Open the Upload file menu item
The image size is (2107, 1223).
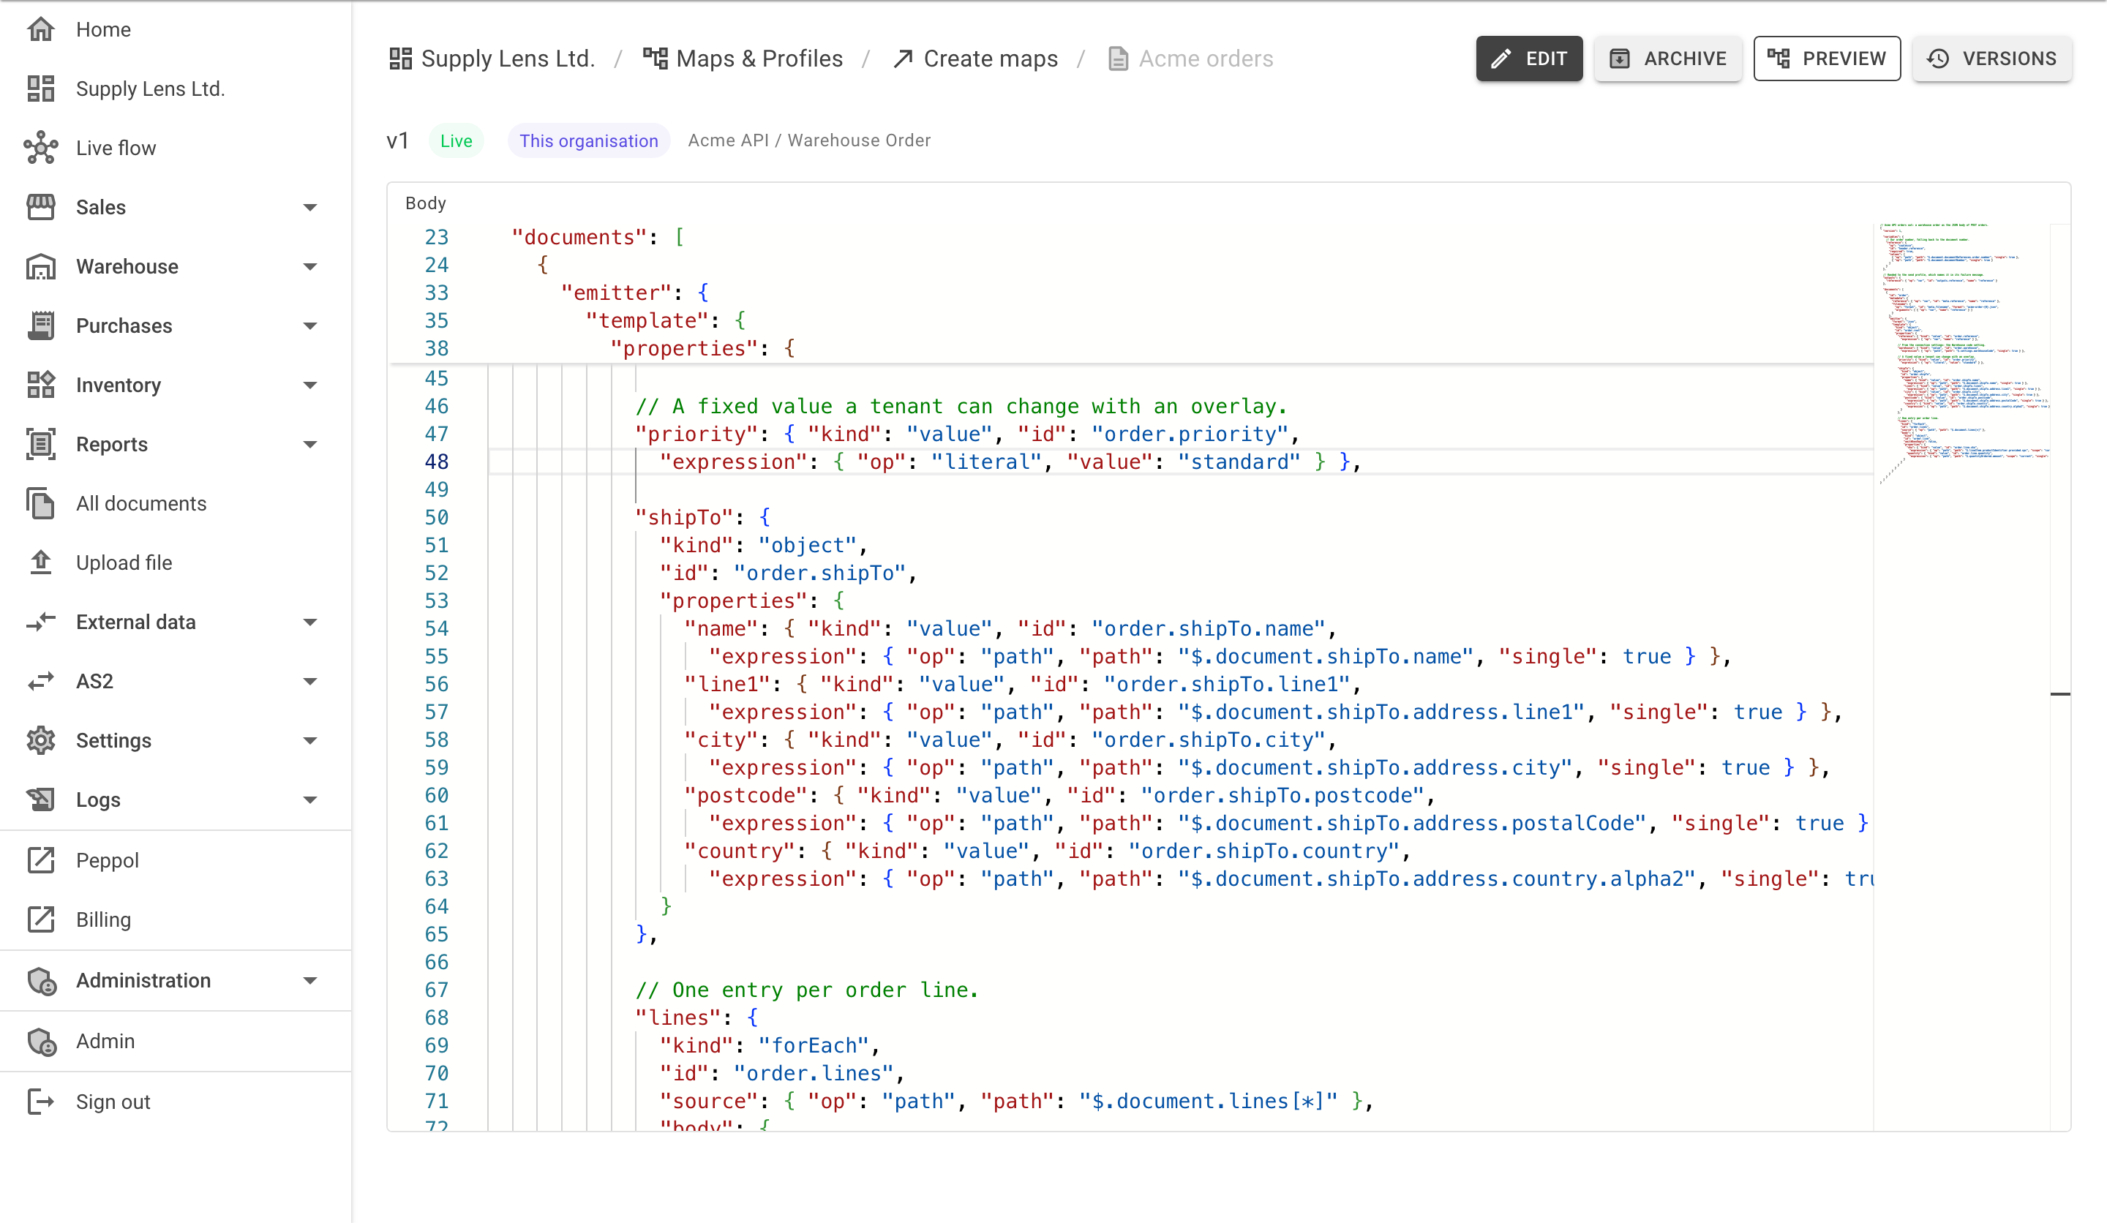click(176, 562)
